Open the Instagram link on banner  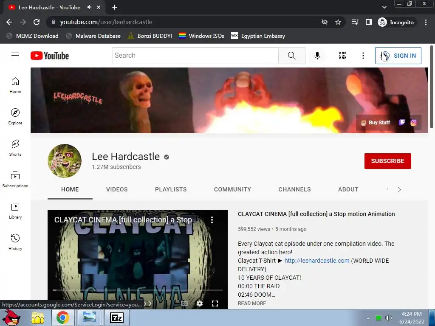(413, 123)
